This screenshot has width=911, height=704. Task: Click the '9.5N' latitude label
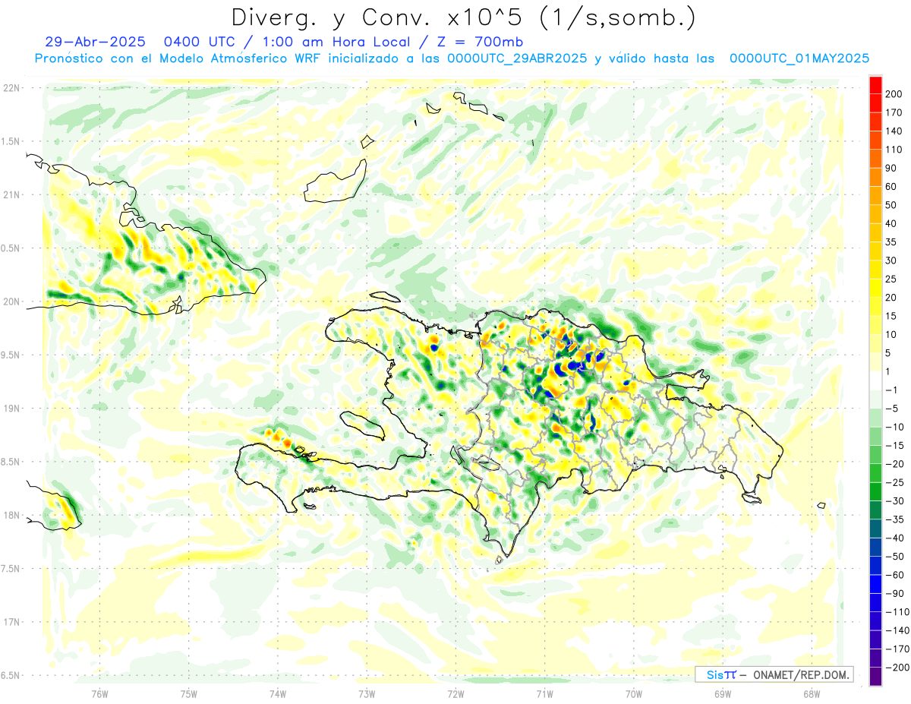click(11, 355)
